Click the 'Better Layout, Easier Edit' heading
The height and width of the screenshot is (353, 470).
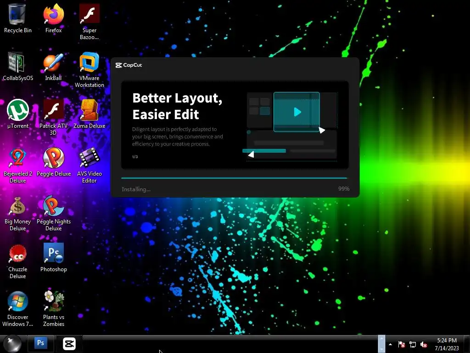(x=178, y=106)
